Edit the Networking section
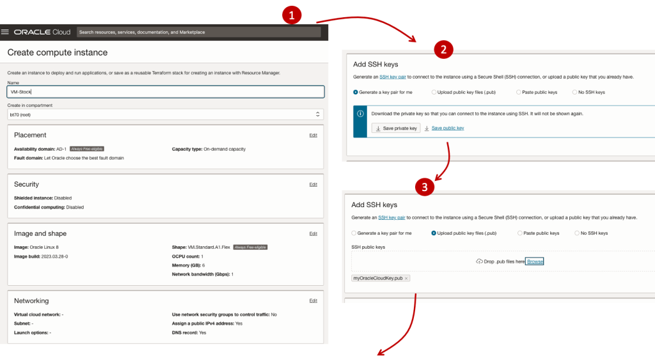The height and width of the screenshot is (358, 655). point(313,300)
